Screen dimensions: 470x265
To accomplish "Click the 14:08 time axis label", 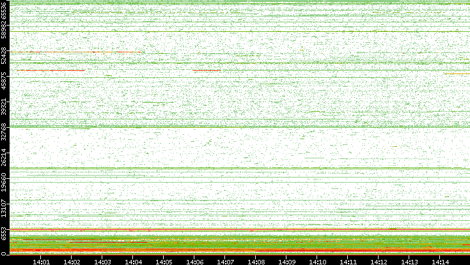I will 256,262.
